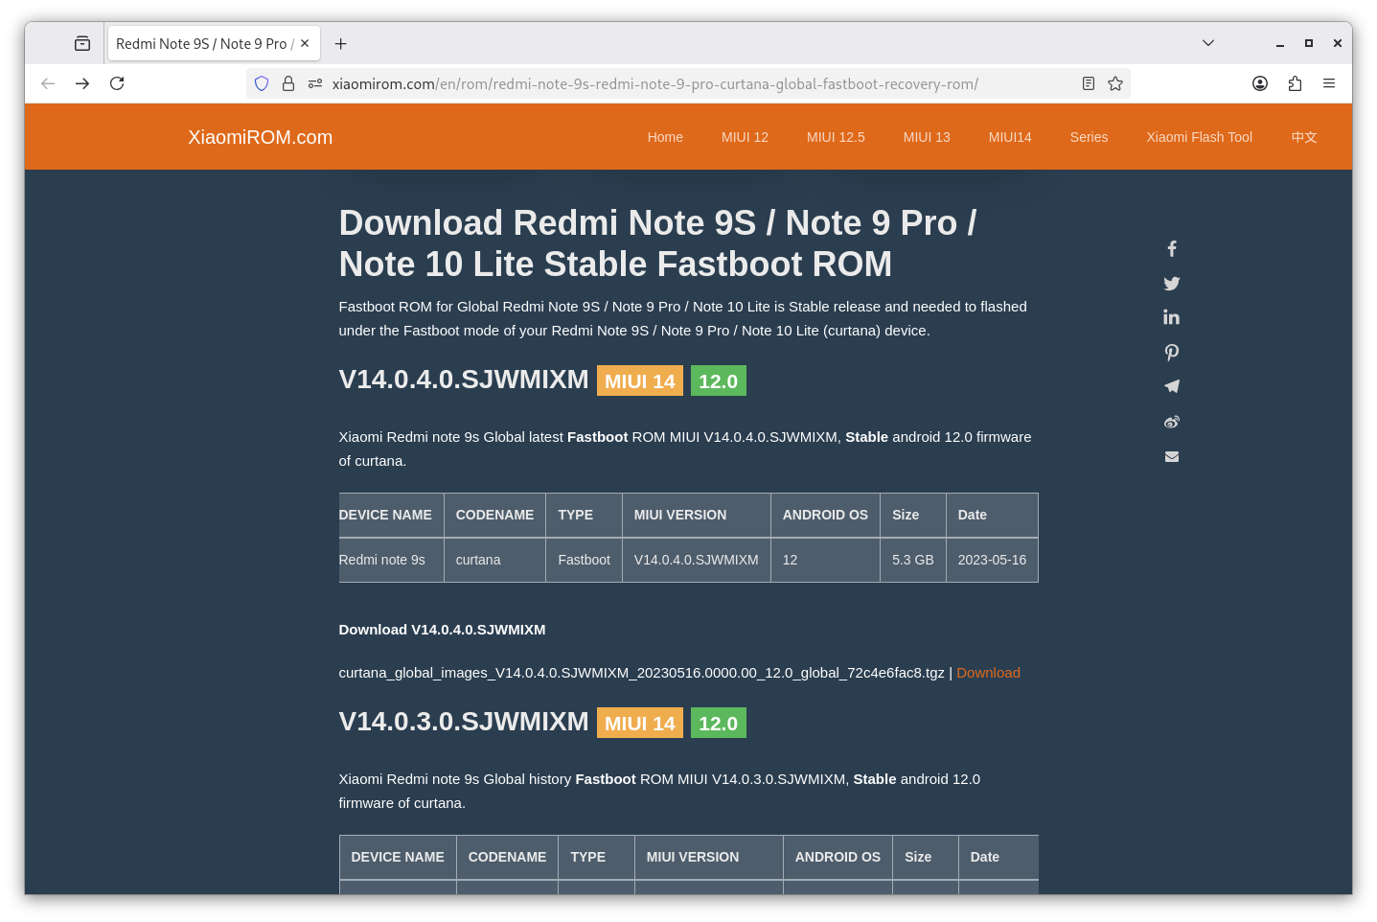Bookmark this page with the star
The width and height of the screenshot is (1377, 922).
point(1115,83)
